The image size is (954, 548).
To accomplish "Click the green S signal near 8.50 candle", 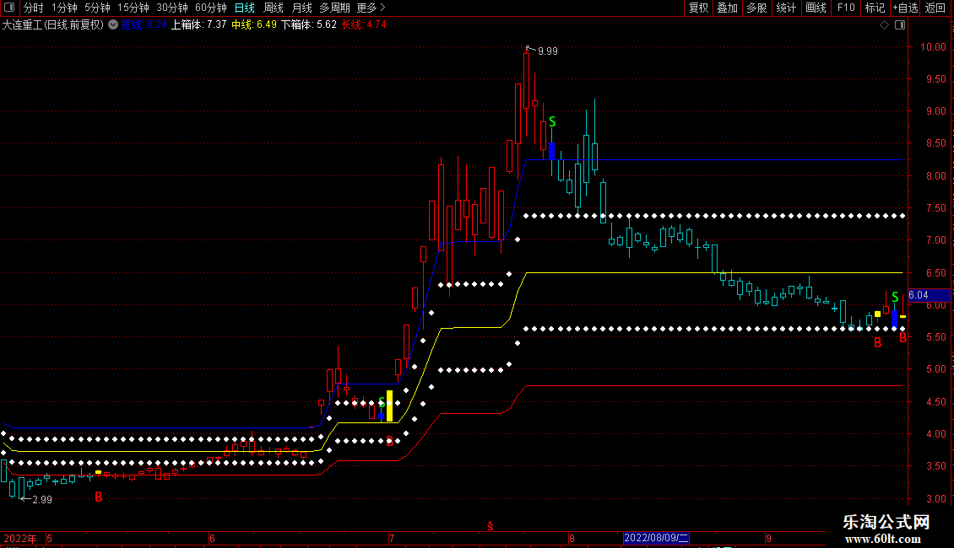I will (552, 122).
